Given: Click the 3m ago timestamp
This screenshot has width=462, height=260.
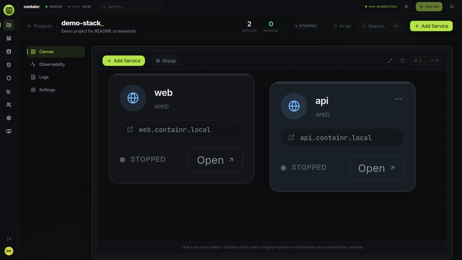Looking at the screenshot, I should (x=343, y=26).
